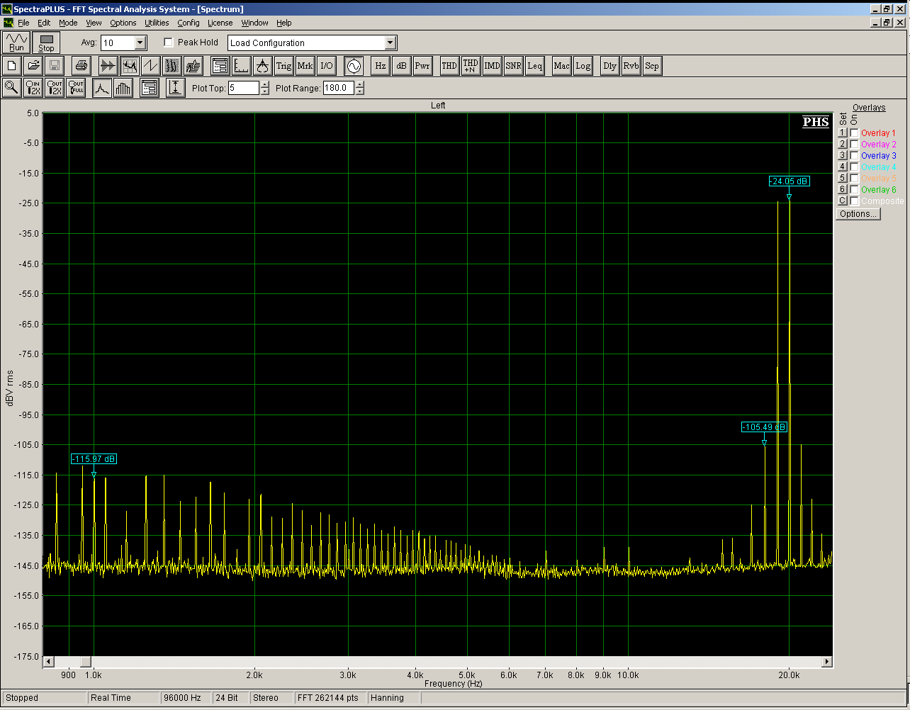Screen dimensions: 910x710
Task: Click the dB toolbar button
Action: click(x=402, y=66)
